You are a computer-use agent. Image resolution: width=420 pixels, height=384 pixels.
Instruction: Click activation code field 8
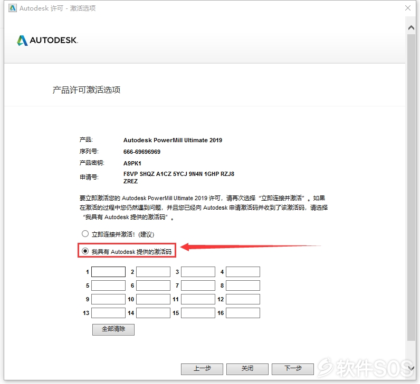243,285
